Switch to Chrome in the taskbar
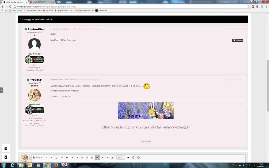Screen dimensions: 269x168 pyautogui.click(x=47, y=165)
